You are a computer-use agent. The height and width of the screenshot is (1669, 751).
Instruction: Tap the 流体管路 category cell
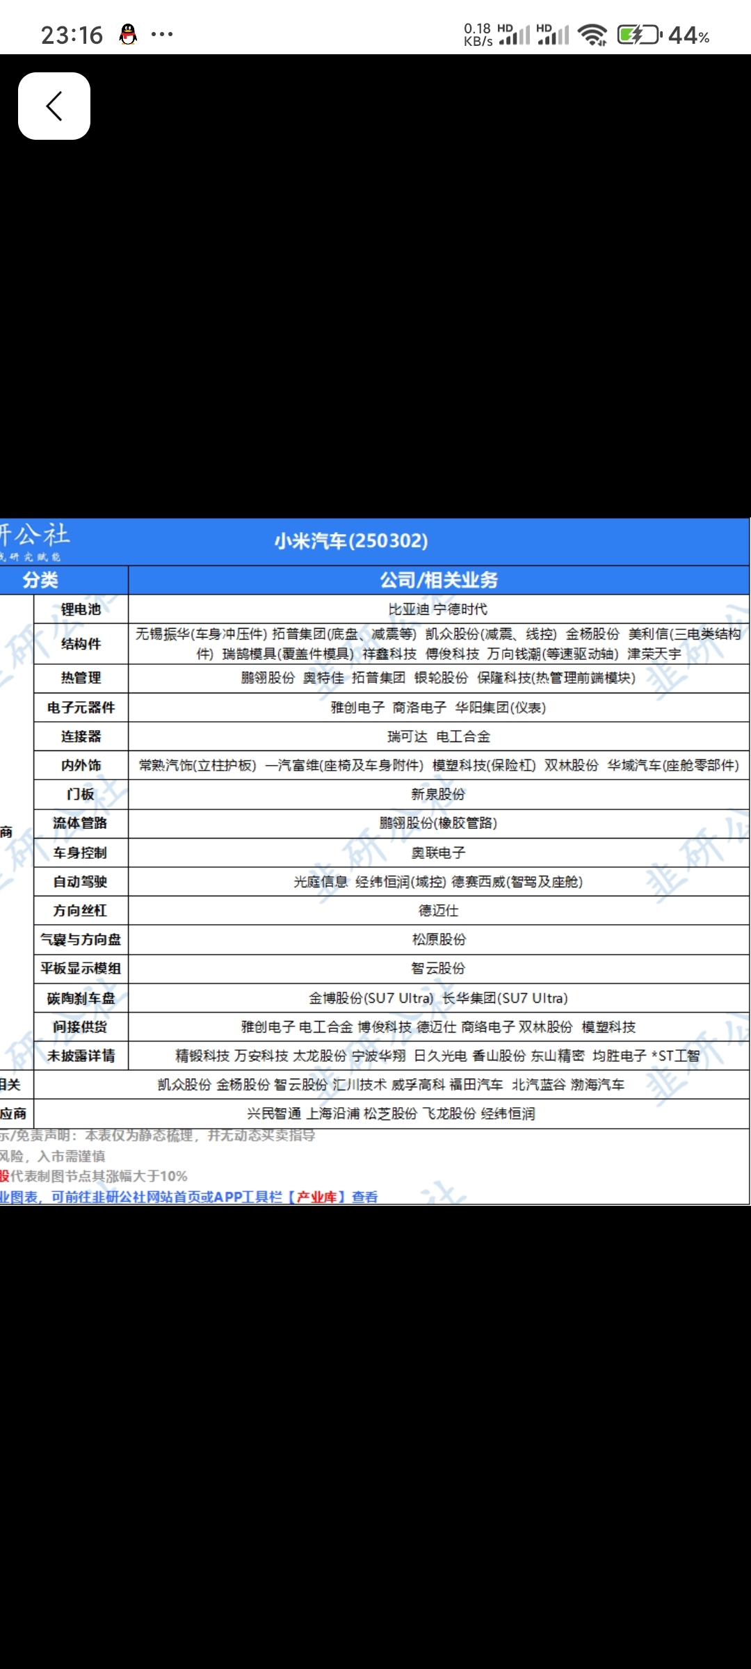81,823
